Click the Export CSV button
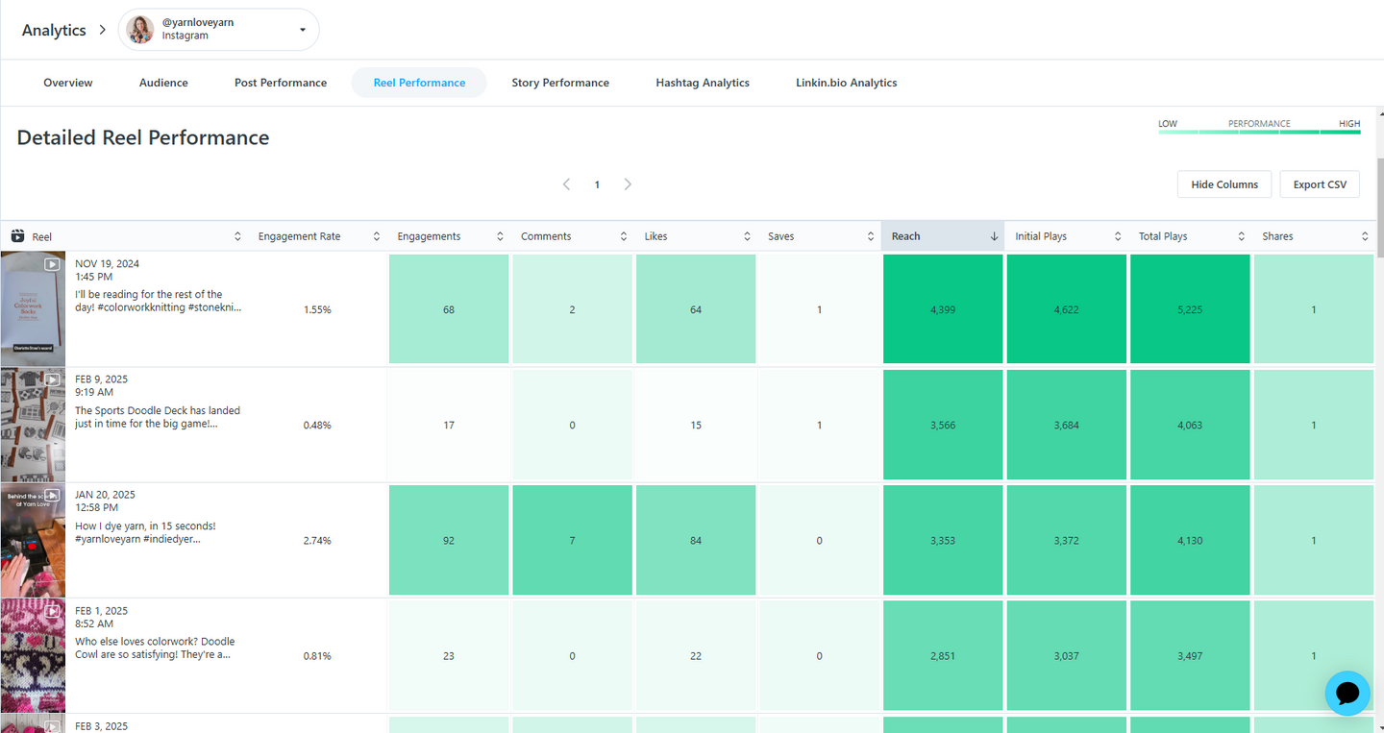 click(x=1320, y=184)
